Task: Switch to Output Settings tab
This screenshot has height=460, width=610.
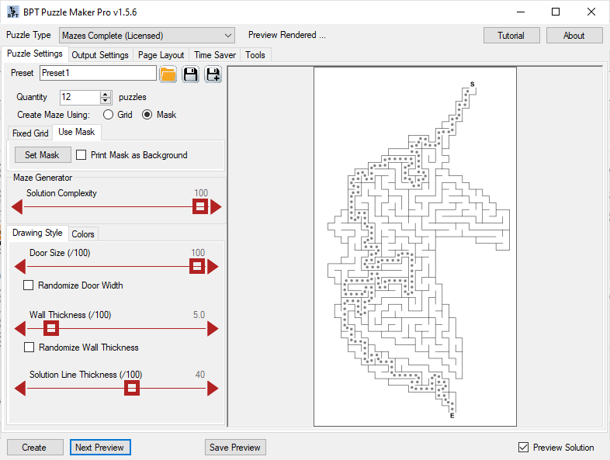Action: pos(100,55)
